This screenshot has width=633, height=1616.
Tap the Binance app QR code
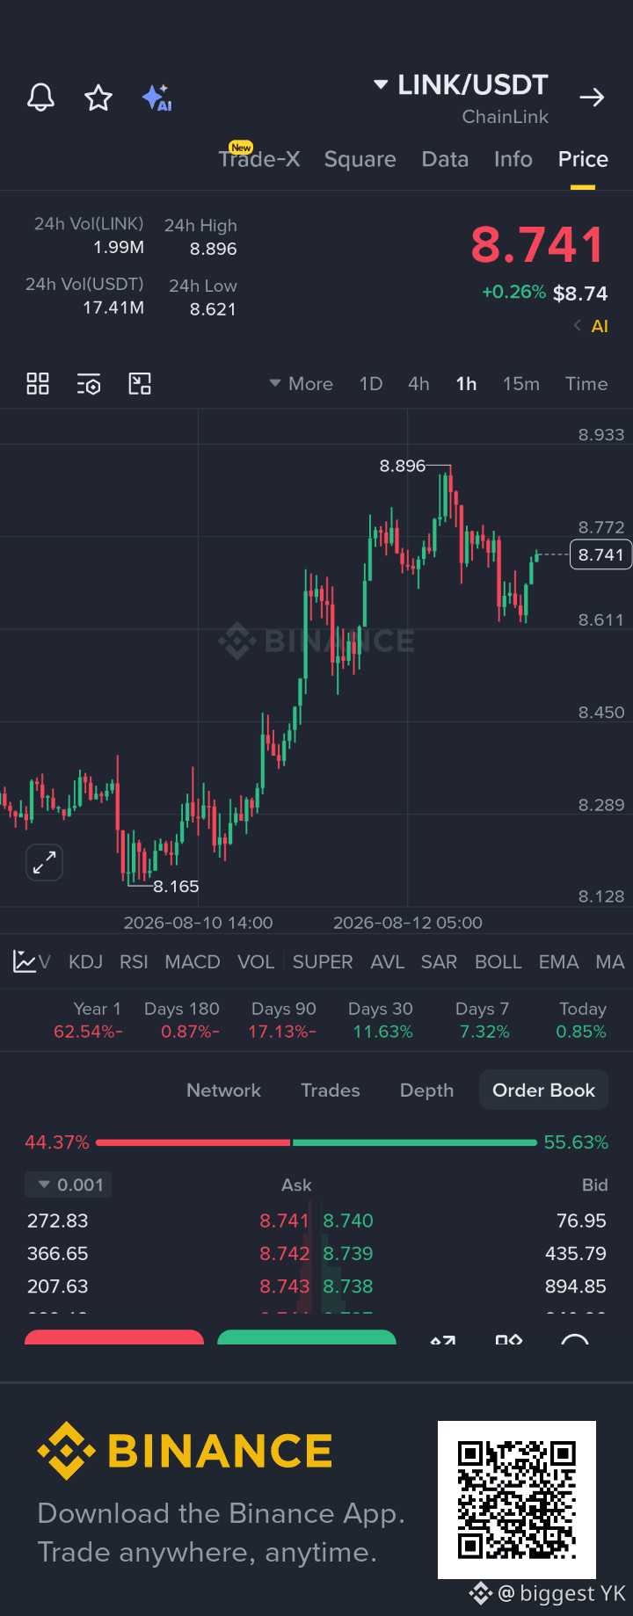[x=517, y=1500]
